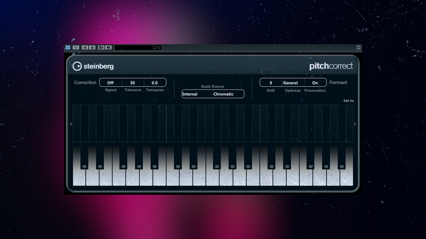Click the pitchcorrect title logo
426x239 pixels.
click(x=331, y=66)
